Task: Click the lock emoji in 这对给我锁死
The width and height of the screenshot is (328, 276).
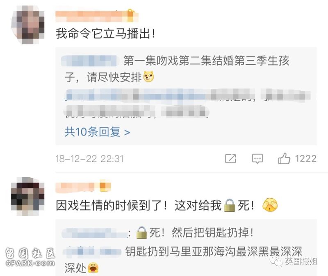Action: 230,206
